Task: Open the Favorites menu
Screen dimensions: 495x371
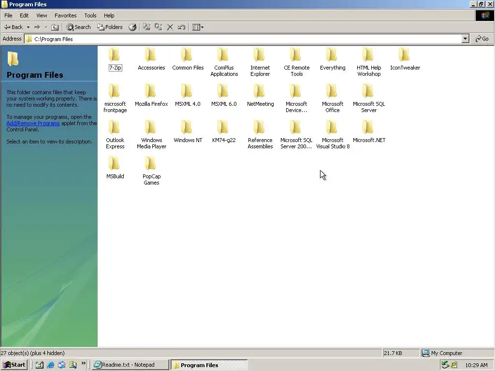Action: click(65, 15)
